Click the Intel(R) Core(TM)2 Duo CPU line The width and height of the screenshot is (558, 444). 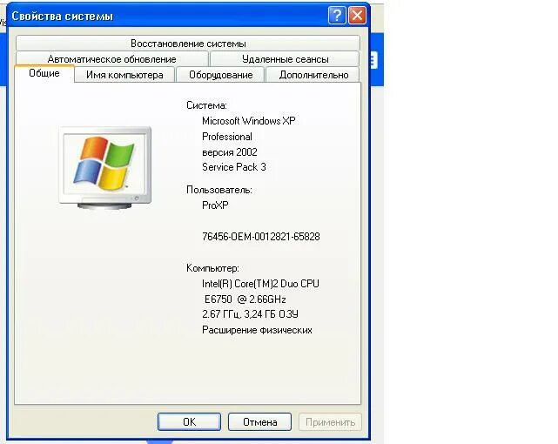[260, 284]
